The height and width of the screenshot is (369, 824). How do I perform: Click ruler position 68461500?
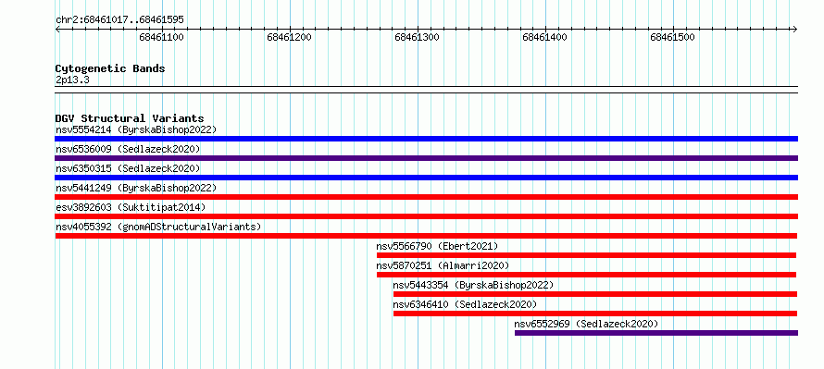tap(672, 37)
